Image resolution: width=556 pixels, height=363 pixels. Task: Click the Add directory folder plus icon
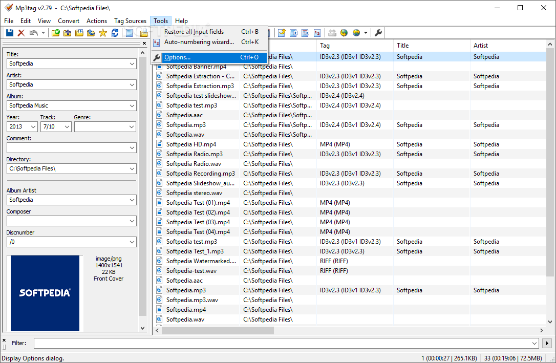coord(68,33)
